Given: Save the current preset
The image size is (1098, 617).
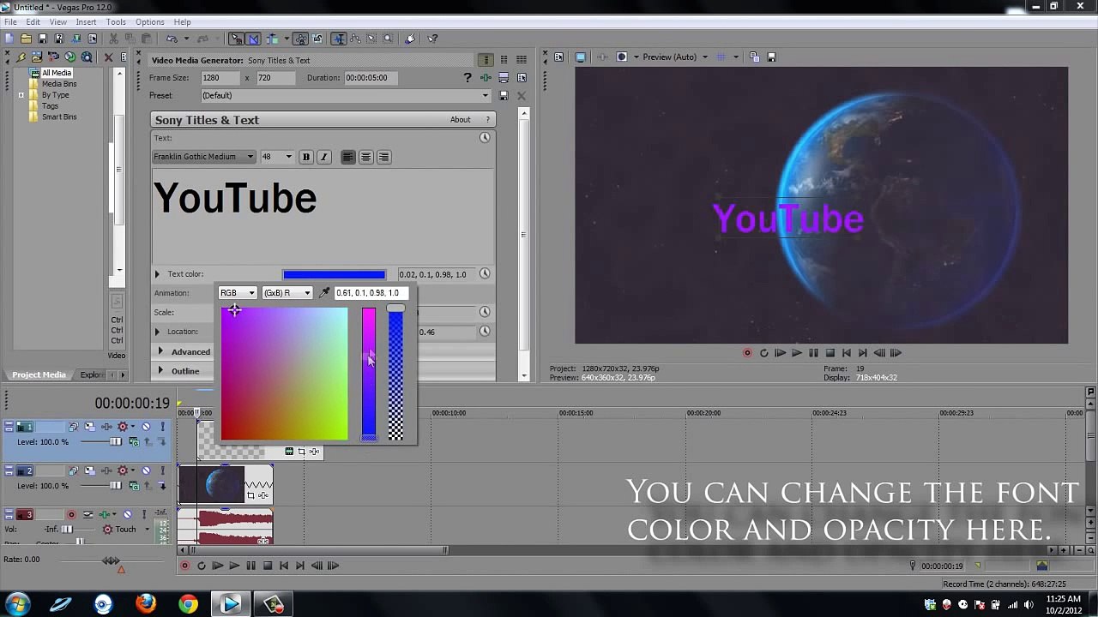Looking at the screenshot, I should pyautogui.click(x=504, y=96).
